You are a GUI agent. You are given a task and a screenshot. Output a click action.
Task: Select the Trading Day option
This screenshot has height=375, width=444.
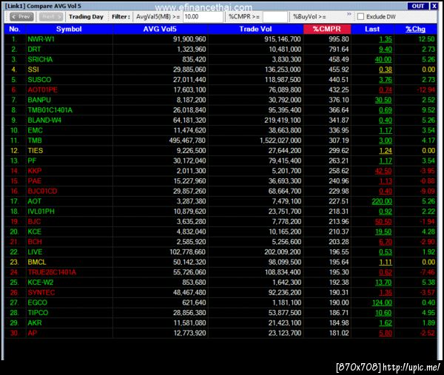pyautogui.click(x=86, y=17)
